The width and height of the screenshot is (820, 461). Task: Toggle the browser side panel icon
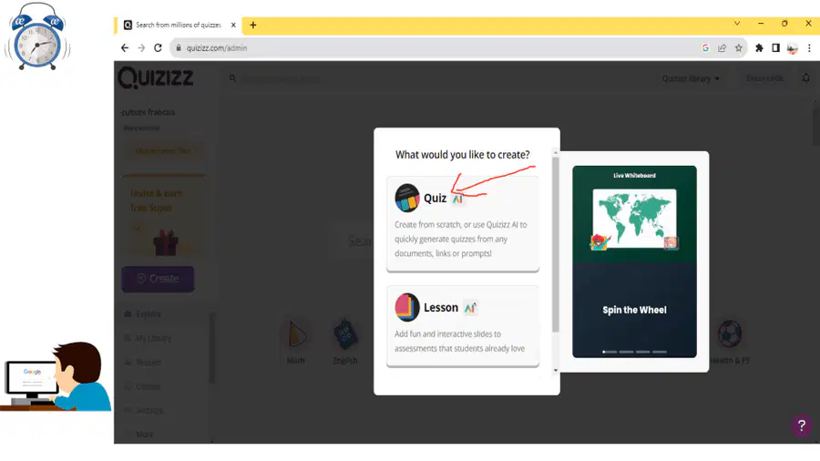pos(775,48)
